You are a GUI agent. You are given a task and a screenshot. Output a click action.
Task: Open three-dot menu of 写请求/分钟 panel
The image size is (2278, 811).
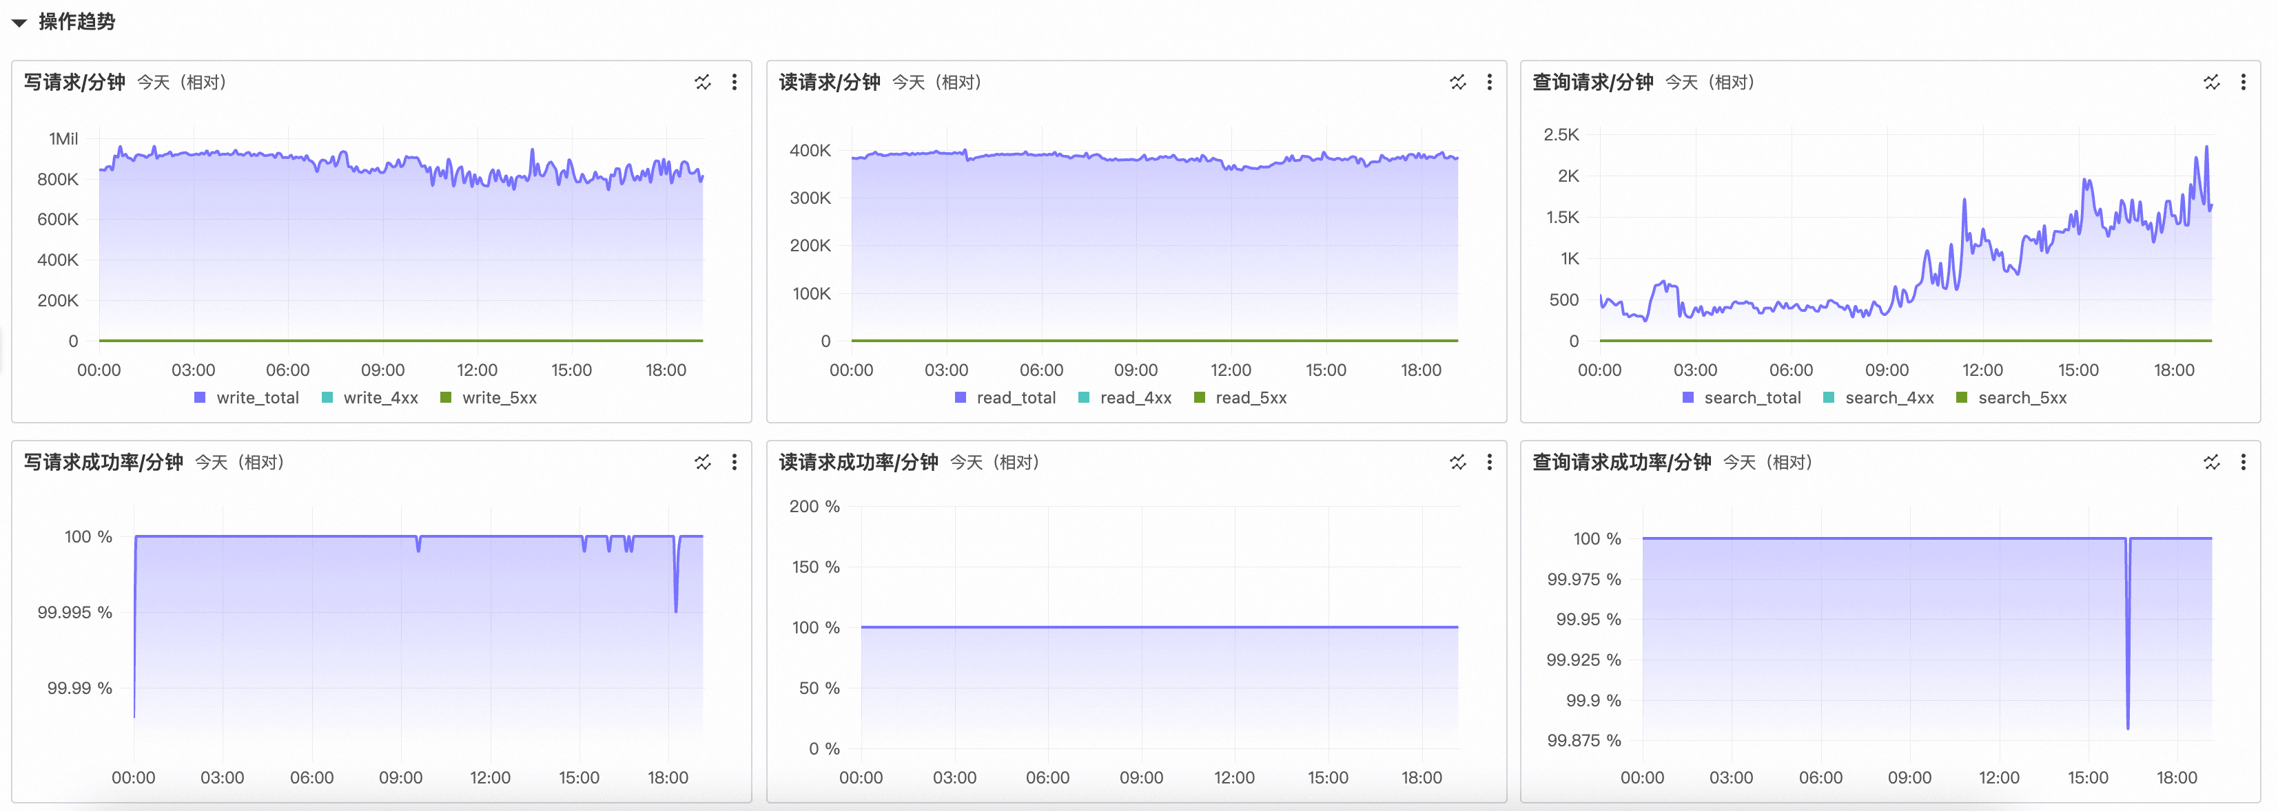coord(734,82)
